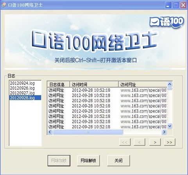The width and height of the screenshot is (188, 175).
Task: Click the 口语100 logo in banner
Action: (167, 22)
